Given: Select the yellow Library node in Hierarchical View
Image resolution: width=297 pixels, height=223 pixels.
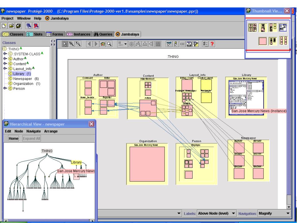Looking at the screenshot, I should pos(76,162).
